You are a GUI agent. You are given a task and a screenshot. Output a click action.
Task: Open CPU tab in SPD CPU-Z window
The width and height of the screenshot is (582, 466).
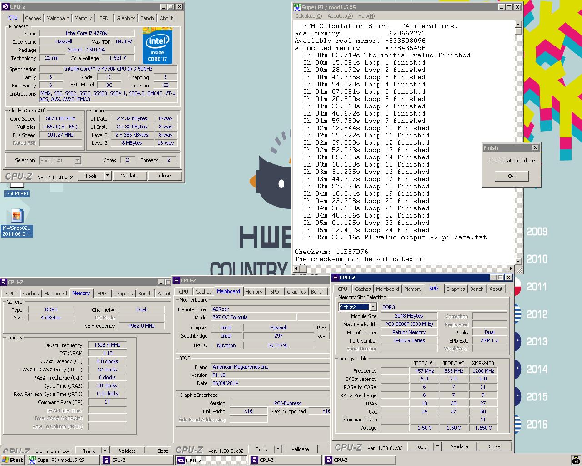[343, 289]
